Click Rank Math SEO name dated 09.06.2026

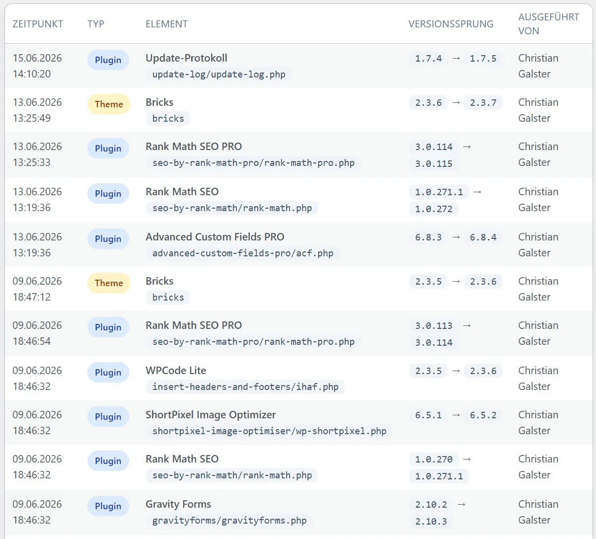tap(182, 459)
